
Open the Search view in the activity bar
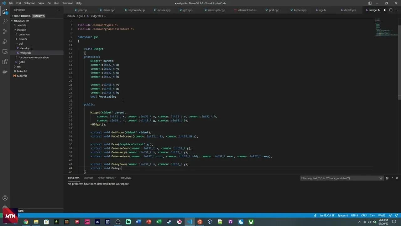tap(5, 21)
